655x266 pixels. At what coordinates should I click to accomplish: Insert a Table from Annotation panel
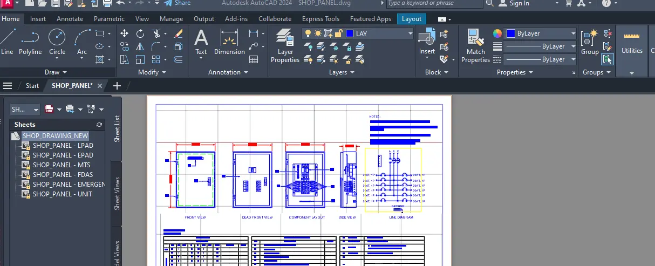click(254, 59)
